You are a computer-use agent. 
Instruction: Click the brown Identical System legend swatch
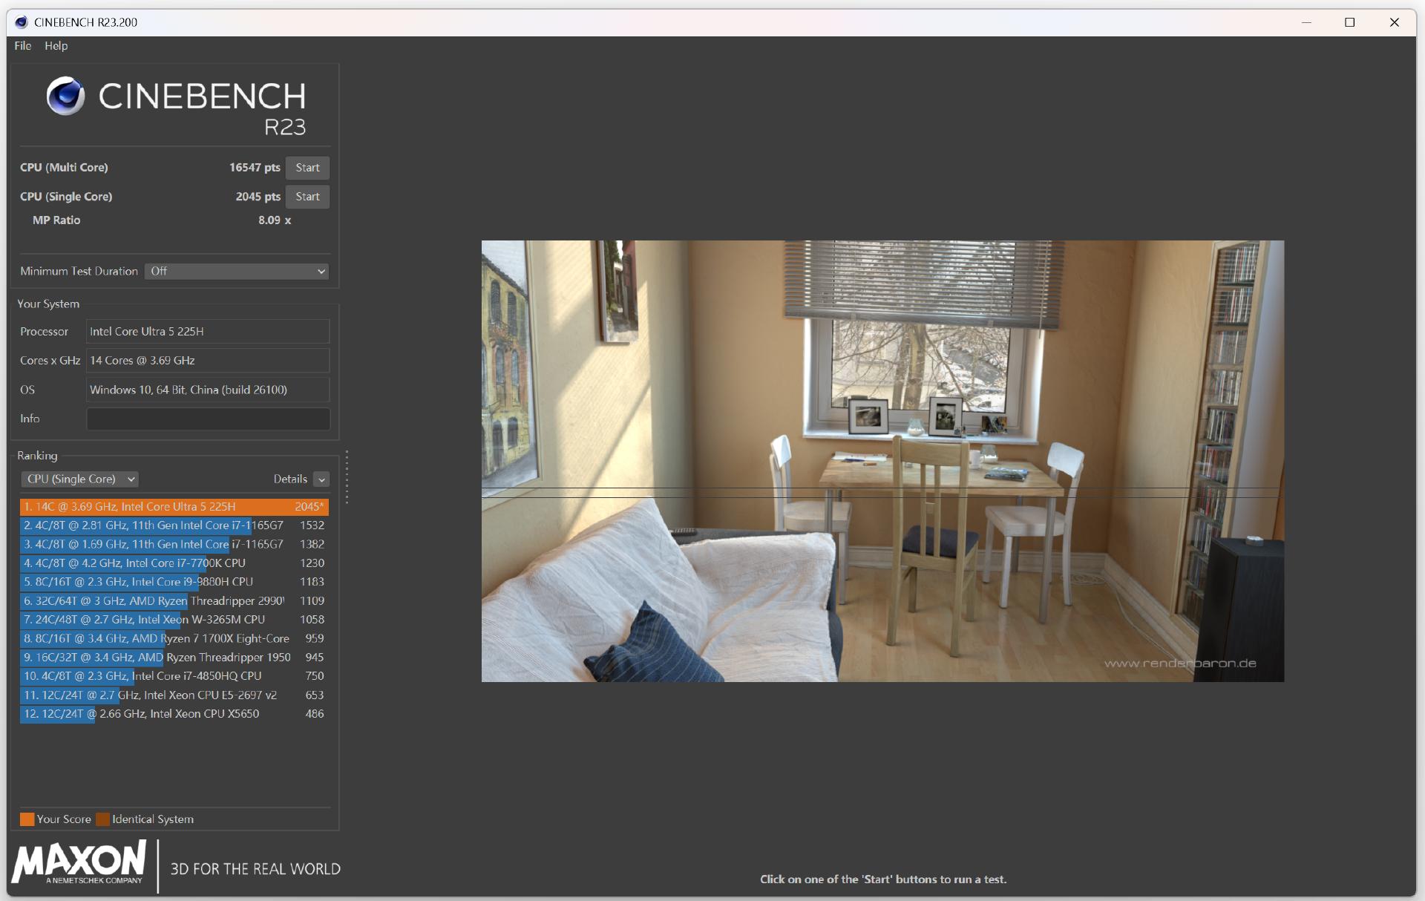(x=102, y=819)
